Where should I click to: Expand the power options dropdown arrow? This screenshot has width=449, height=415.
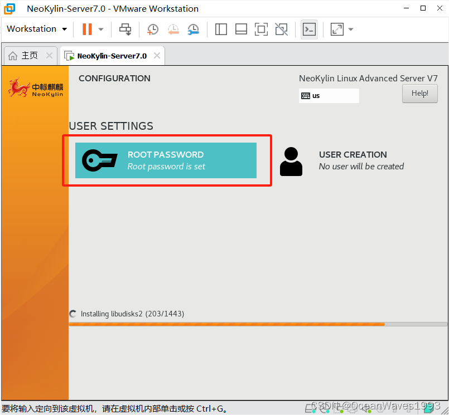pyautogui.click(x=101, y=29)
